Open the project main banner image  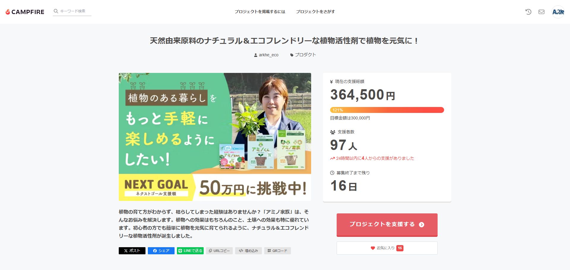tap(215, 137)
